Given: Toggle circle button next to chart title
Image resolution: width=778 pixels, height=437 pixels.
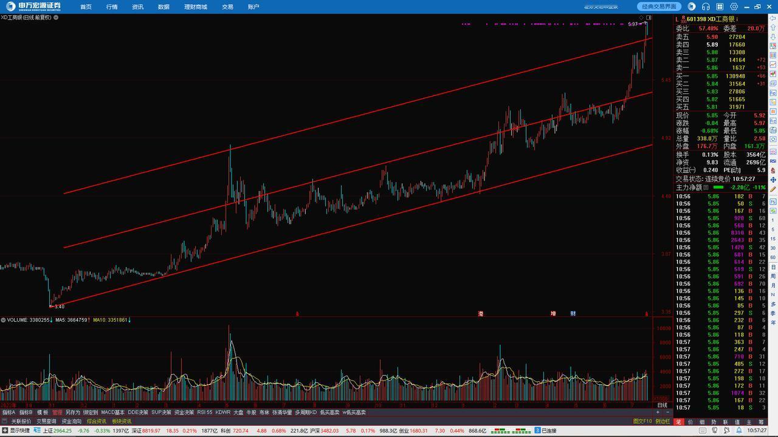Looking at the screenshot, I should point(56,18).
